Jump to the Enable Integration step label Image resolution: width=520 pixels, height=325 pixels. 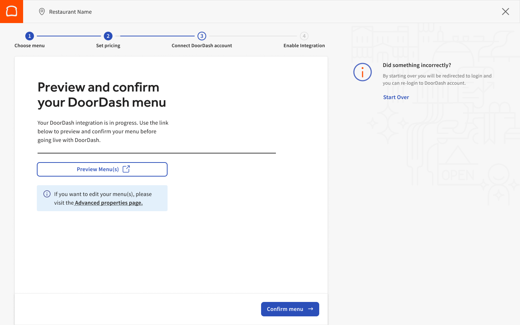(x=304, y=46)
